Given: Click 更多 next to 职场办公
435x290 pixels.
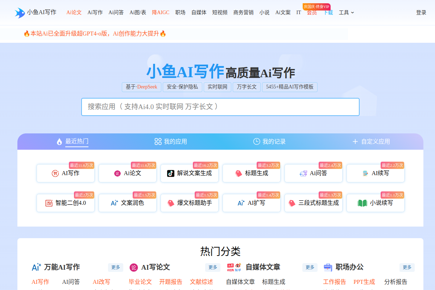Looking at the screenshot, I should coord(407,268).
